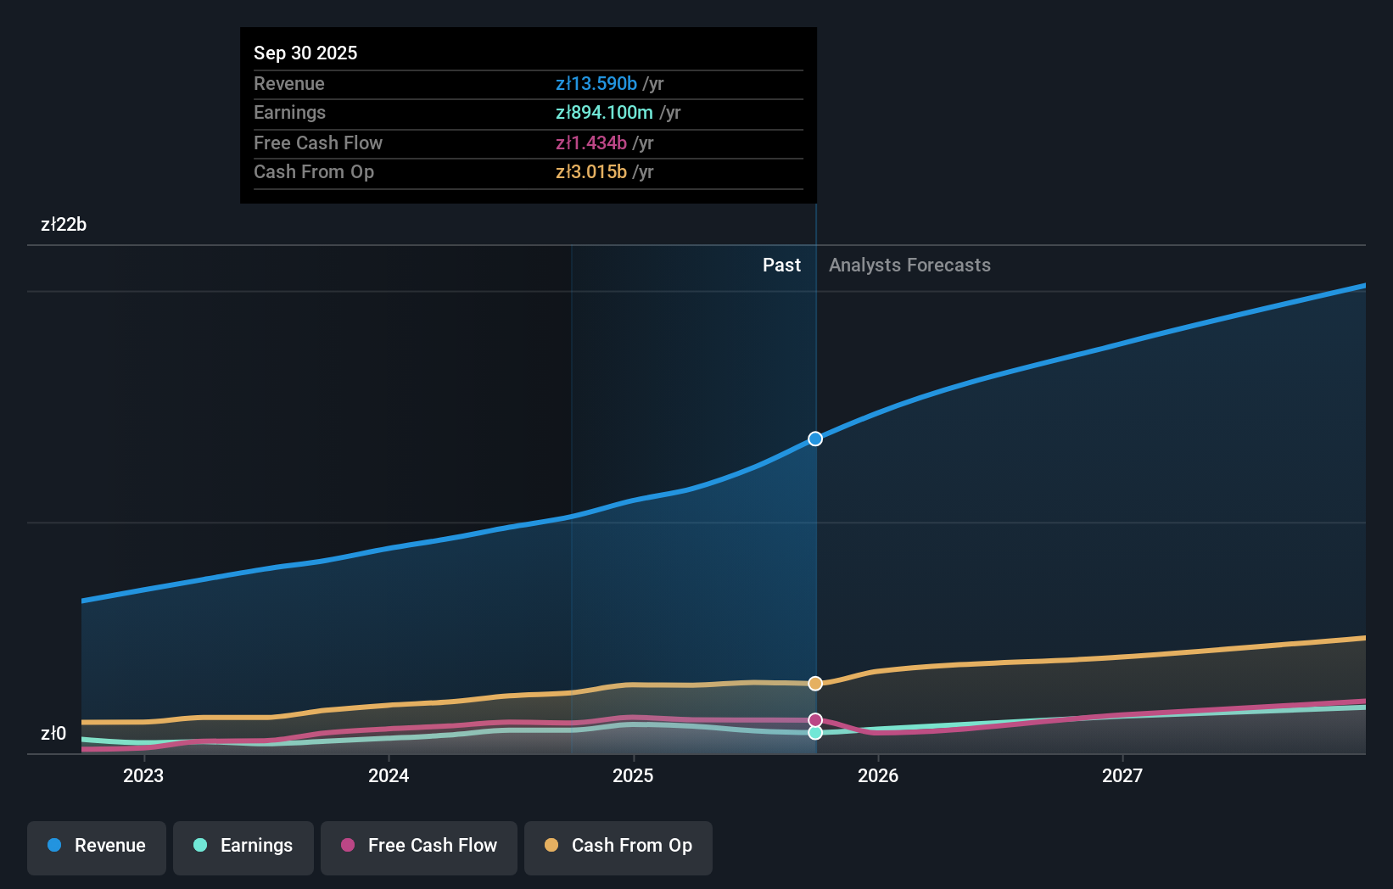Switch to the Past section of the chart
The width and height of the screenshot is (1393, 889).
click(781, 265)
